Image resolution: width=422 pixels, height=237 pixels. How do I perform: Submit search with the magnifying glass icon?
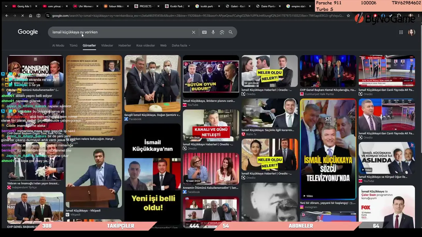(231, 32)
